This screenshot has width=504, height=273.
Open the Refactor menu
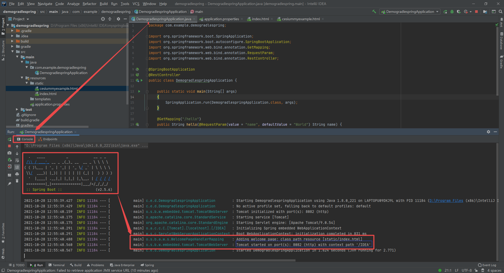pyautogui.click(x=89, y=4)
